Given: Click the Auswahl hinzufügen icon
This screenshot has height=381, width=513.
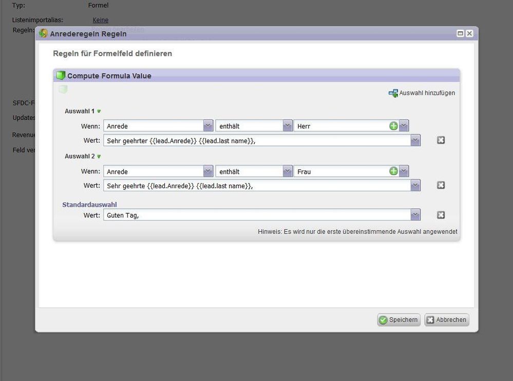Looking at the screenshot, I should pyautogui.click(x=393, y=93).
